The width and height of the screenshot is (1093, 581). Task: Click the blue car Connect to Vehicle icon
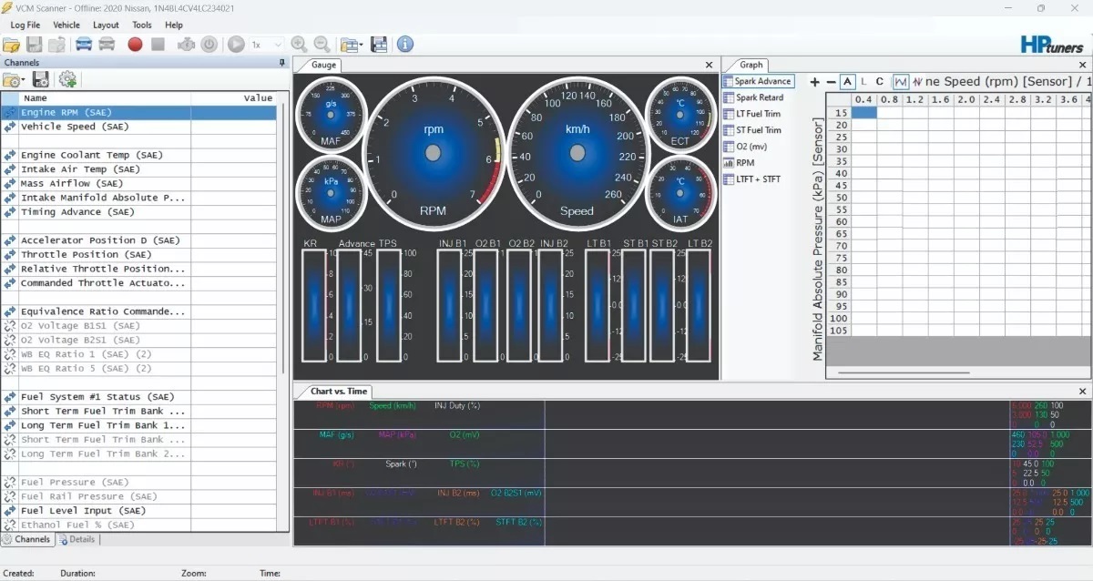click(84, 44)
